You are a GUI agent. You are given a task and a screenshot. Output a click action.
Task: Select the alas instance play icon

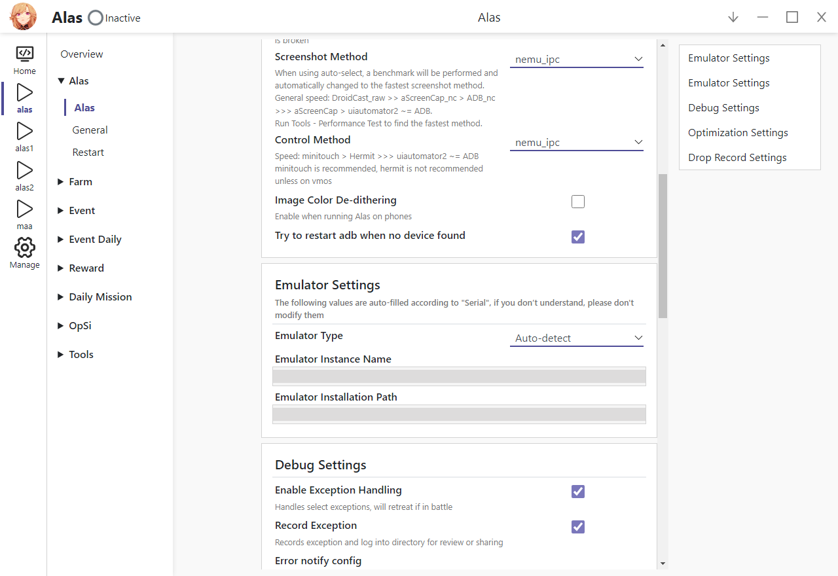(25, 92)
